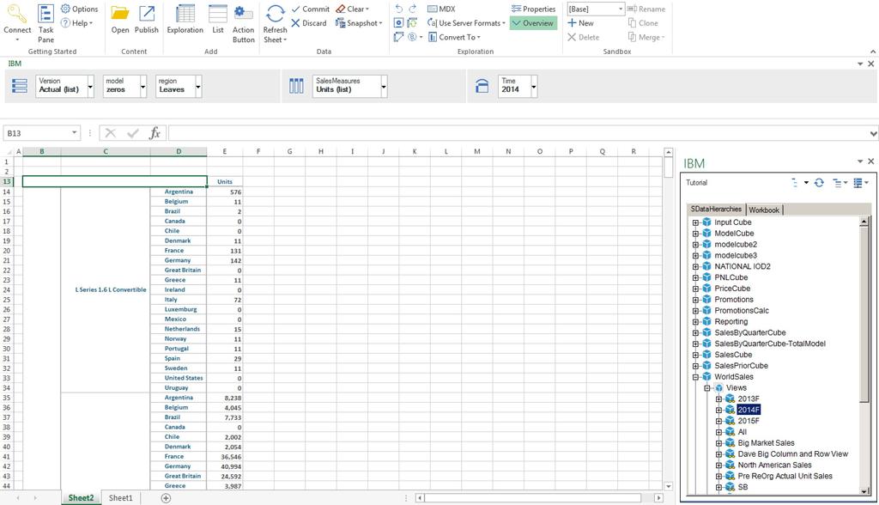Select the SDataHierarchies tab
879x505 pixels.
(716, 209)
